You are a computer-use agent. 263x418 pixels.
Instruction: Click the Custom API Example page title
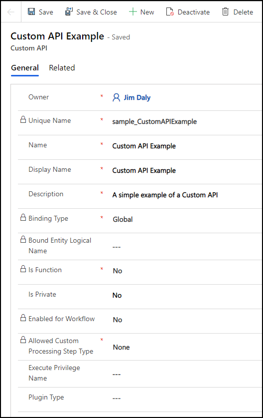tap(57, 36)
